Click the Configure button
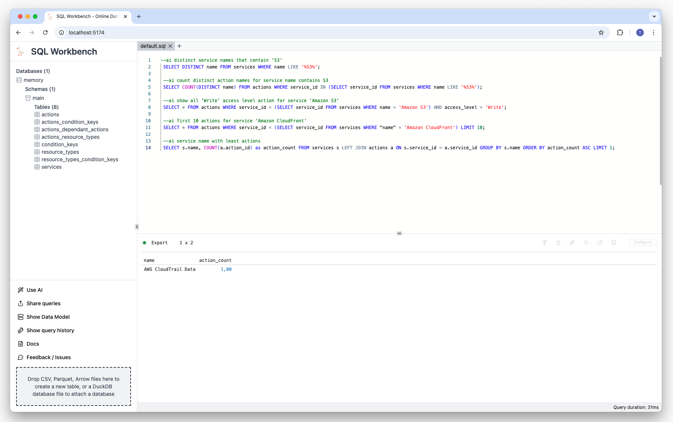 642,242
